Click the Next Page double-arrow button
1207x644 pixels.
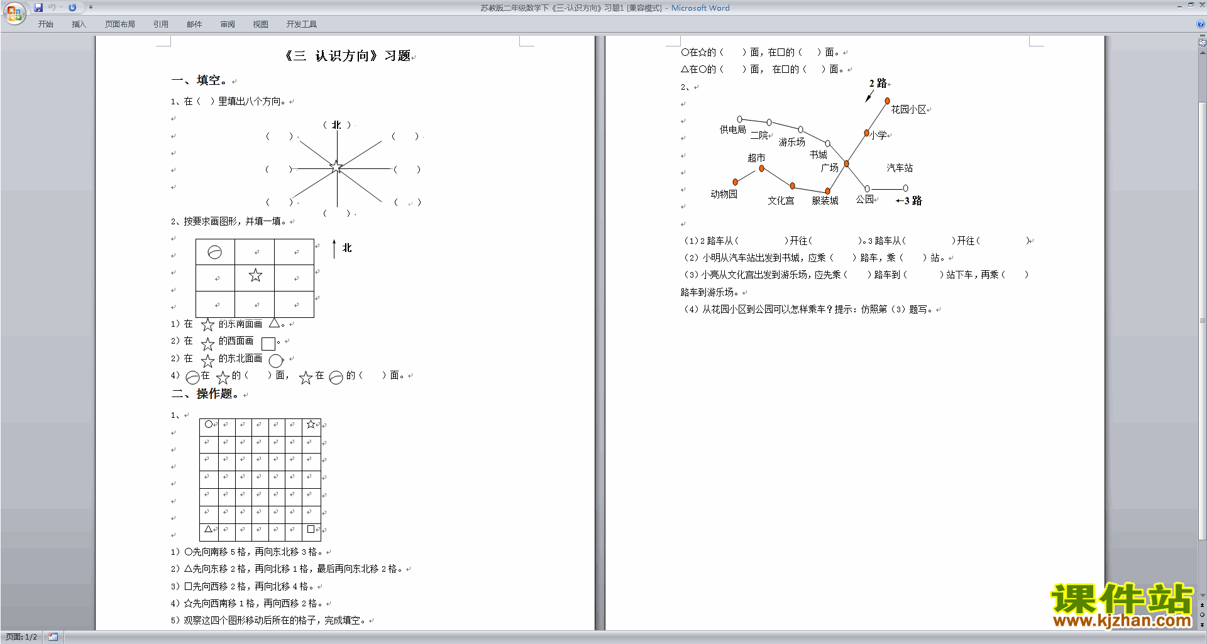[x=1203, y=625]
